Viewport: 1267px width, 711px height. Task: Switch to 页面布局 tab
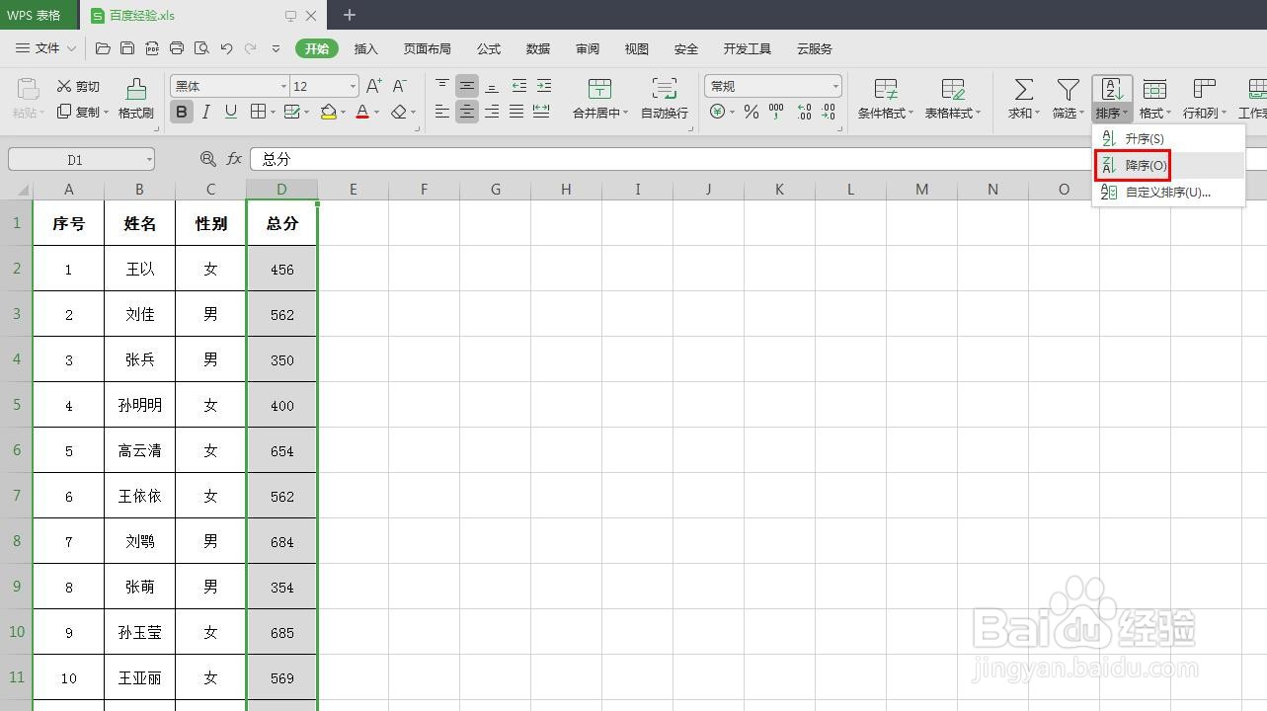pyautogui.click(x=428, y=48)
